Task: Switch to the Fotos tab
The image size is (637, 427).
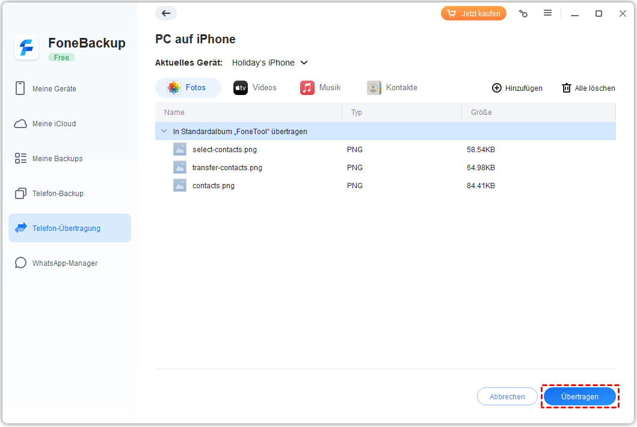Action: click(x=188, y=87)
